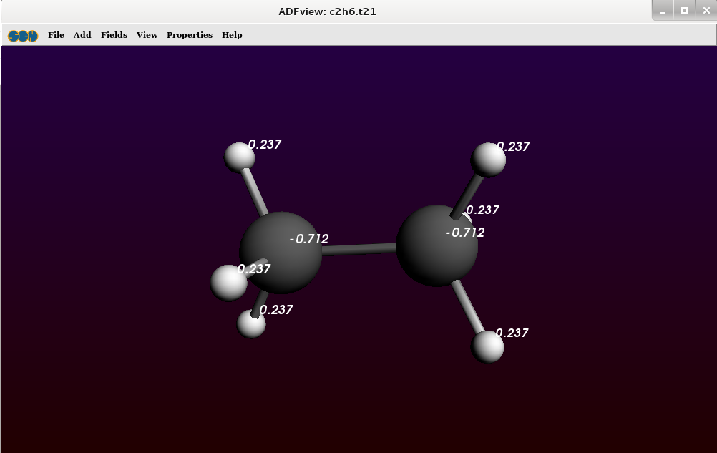Open the Help menu

tap(232, 35)
